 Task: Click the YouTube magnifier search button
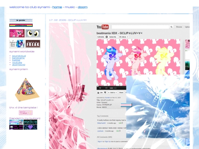pyautogui.click(x=171, y=27)
